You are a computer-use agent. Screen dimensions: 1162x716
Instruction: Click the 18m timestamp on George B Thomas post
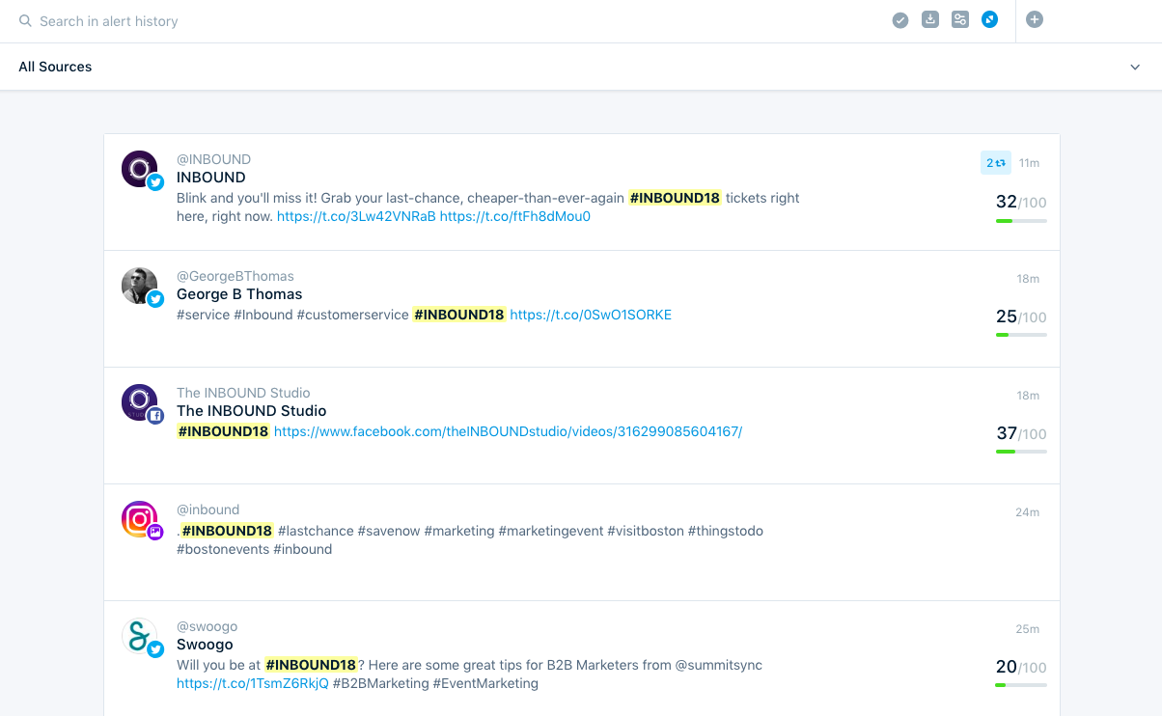pos(1028,279)
